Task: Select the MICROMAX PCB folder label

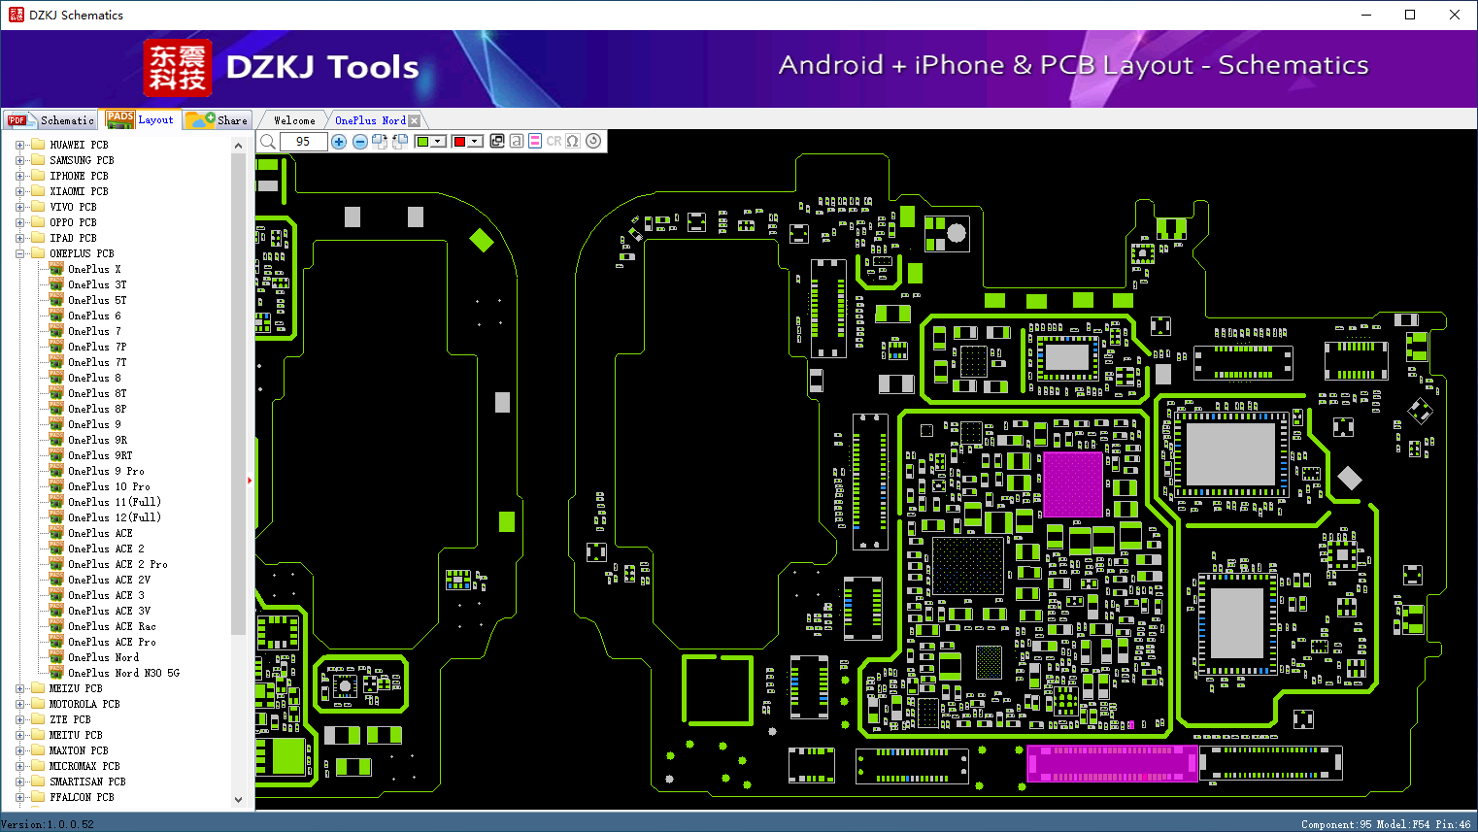Action: click(84, 766)
